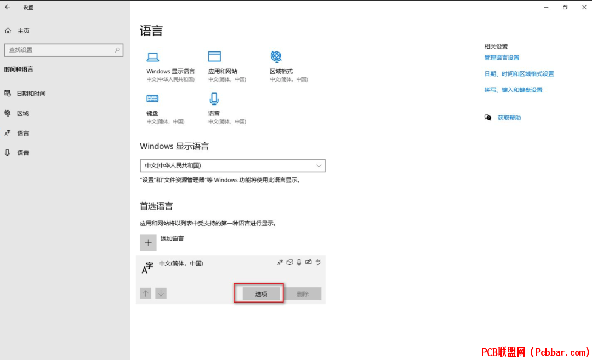Click the 选项 button

261,294
